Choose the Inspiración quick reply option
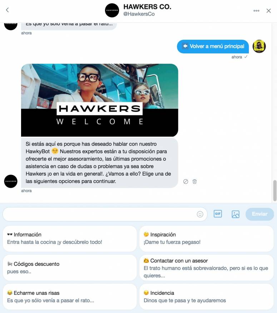Image resolution: width=277 pixels, height=313 pixels. pos(206,239)
